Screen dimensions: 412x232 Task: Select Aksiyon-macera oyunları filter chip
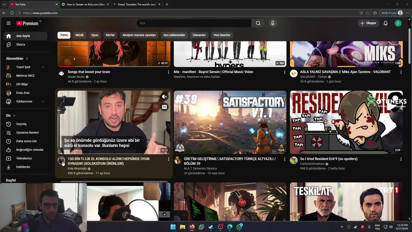tap(139, 35)
